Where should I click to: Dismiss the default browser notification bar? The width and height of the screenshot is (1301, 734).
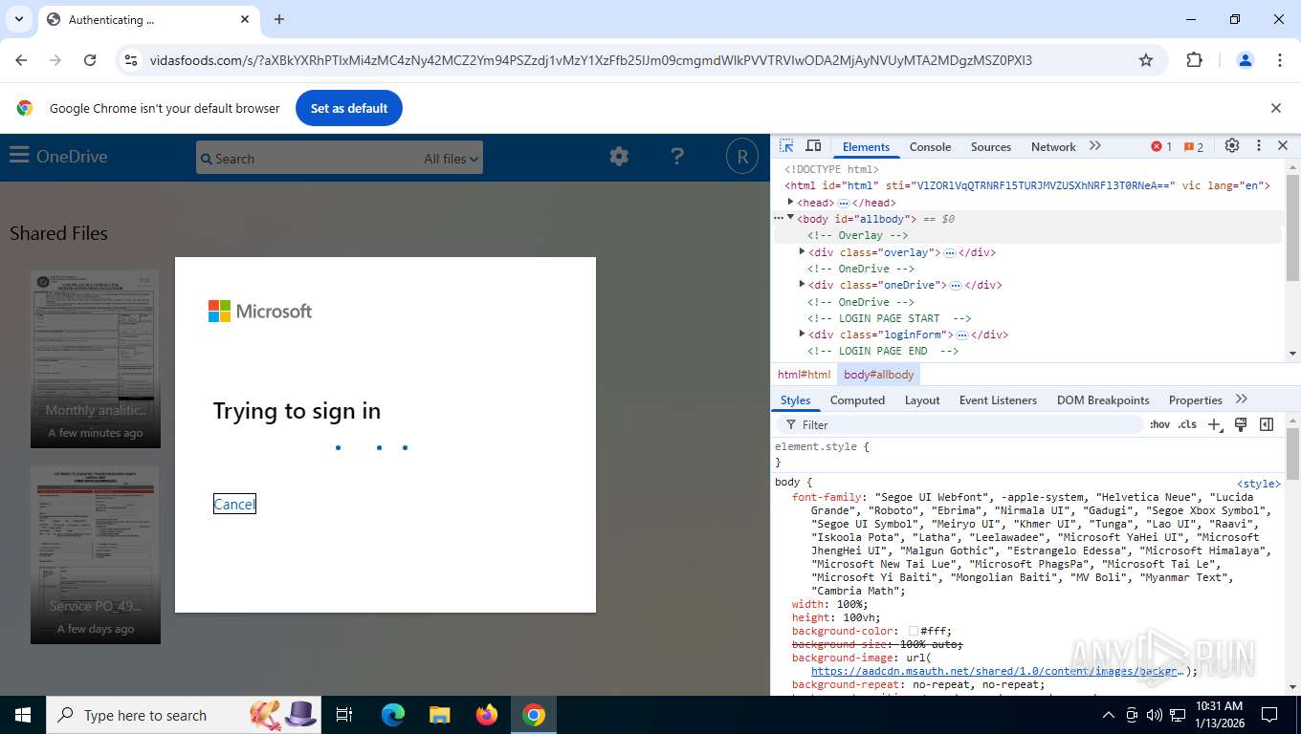(x=1275, y=108)
